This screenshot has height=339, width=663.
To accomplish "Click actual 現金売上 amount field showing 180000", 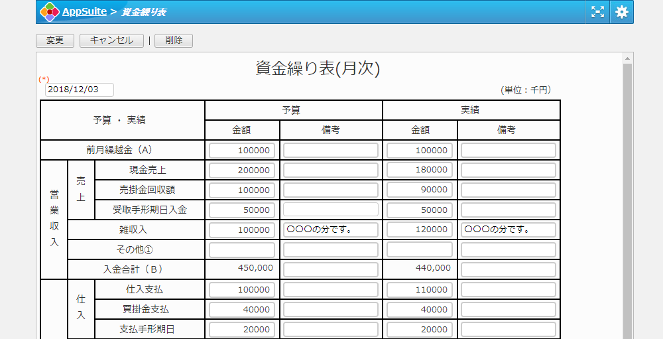I will (420, 170).
